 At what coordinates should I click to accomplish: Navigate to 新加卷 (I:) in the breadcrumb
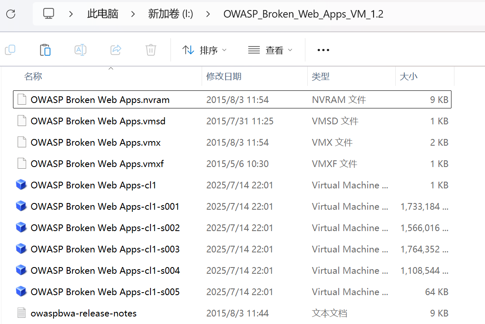(170, 13)
